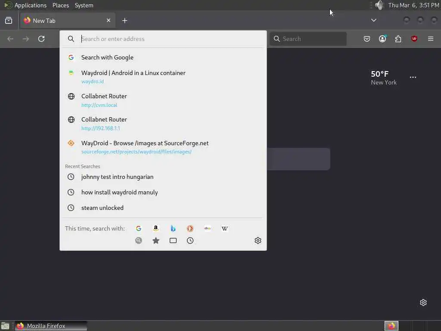Click the show desktop icon in taskbar
This screenshot has width=441, height=331.
(x=5, y=326)
